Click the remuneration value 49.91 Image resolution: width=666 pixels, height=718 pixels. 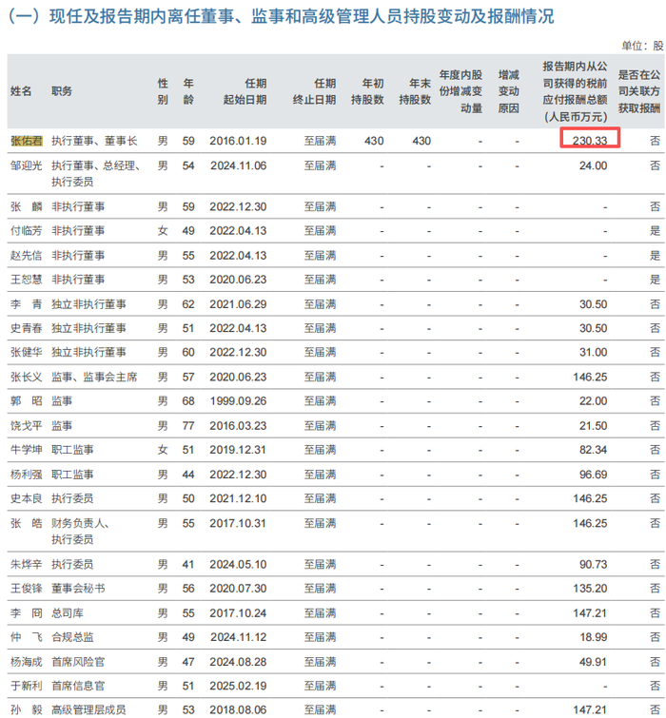tap(593, 662)
